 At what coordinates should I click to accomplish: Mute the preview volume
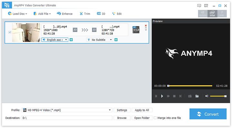207,96
